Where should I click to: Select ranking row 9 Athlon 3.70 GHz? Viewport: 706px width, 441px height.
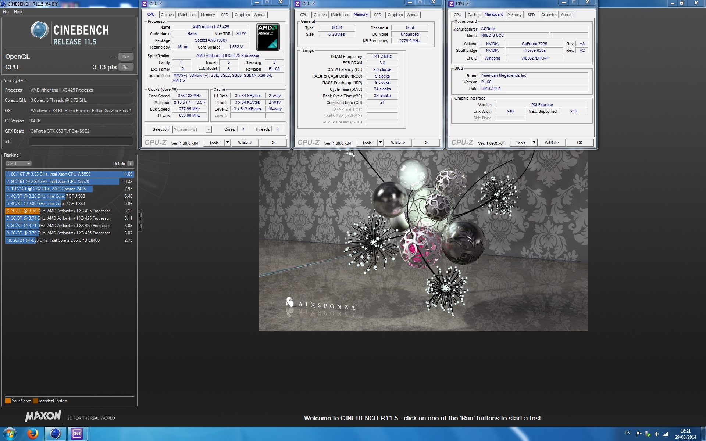point(69,233)
